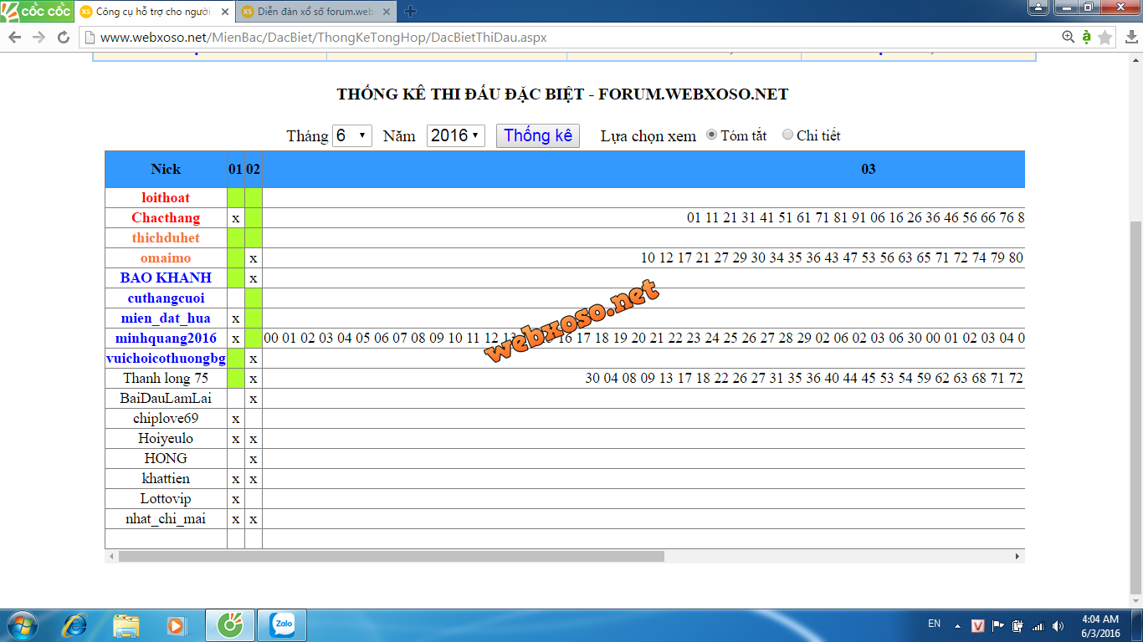Select the Chi tiết radio button
Viewport: 1143px width, 642px height.
[x=787, y=135]
